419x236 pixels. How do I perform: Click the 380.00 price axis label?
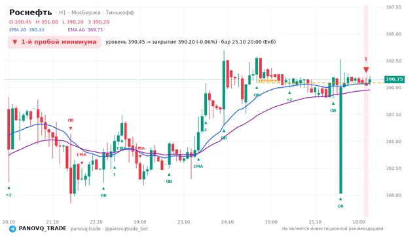tap(393, 195)
